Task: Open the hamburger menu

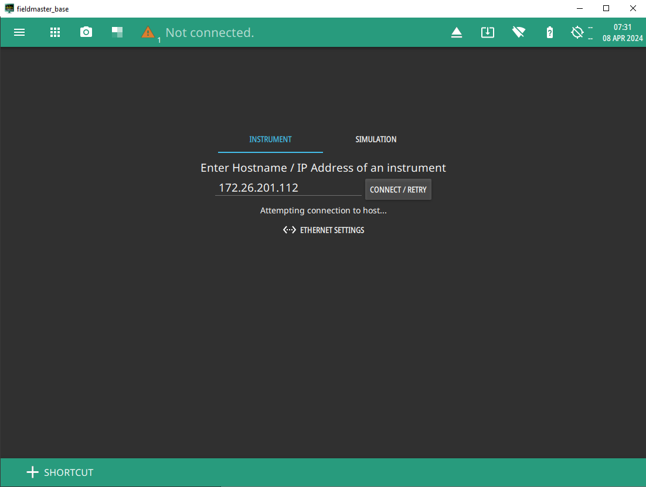Action: pyautogui.click(x=19, y=33)
